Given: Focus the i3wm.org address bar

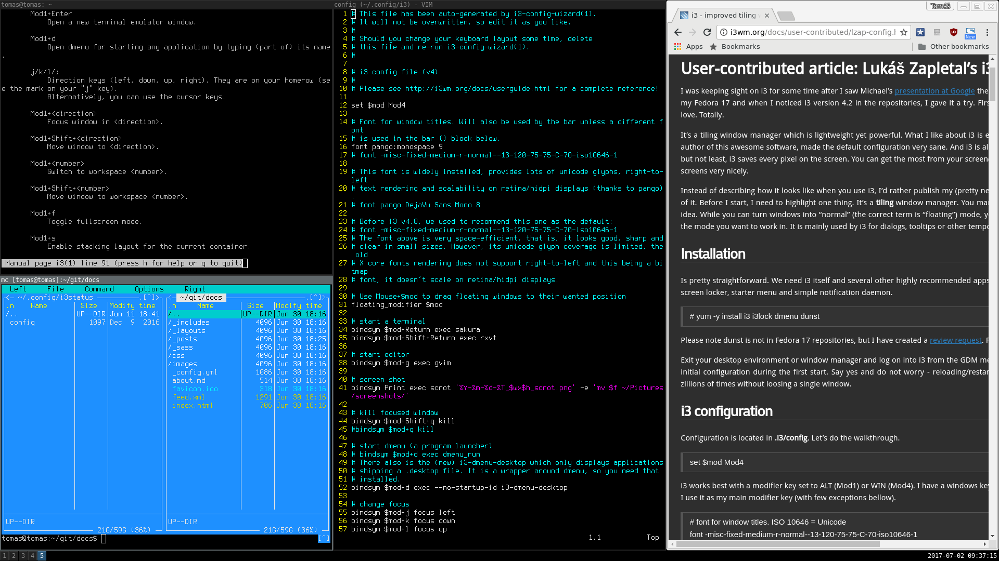Looking at the screenshot, I should [813, 32].
